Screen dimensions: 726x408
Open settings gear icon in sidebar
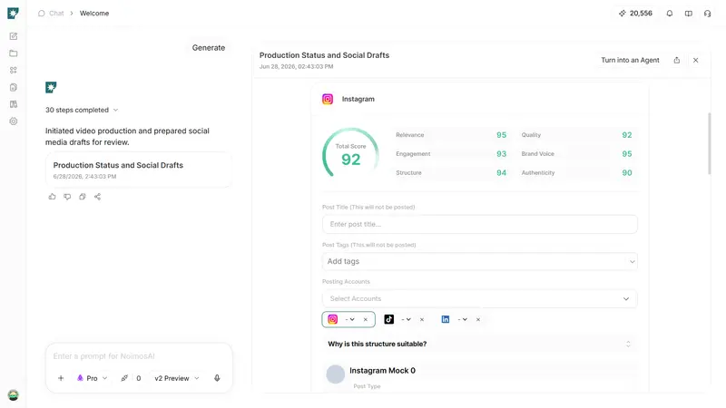click(14, 121)
